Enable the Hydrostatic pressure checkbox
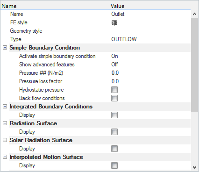The width and height of the screenshot is (199, 172). tap(114, 90)
